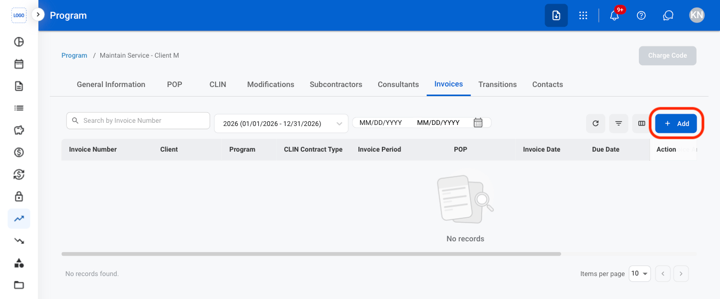Screen dimensions: 720x299
Task: Open the list icon in sidebar
Action: coord(19,108)
